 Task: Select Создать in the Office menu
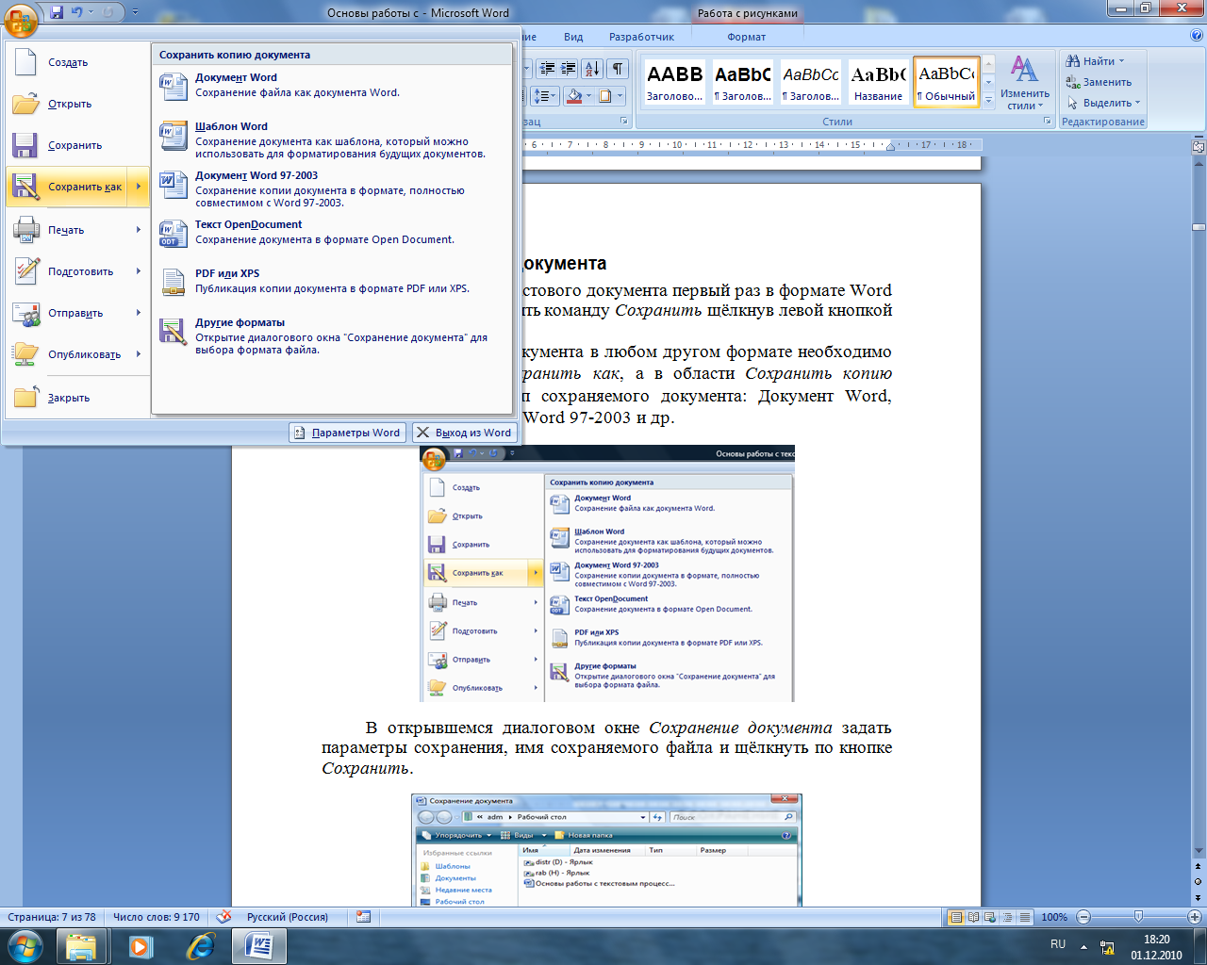pyautogui.click(x=76, y=62)
